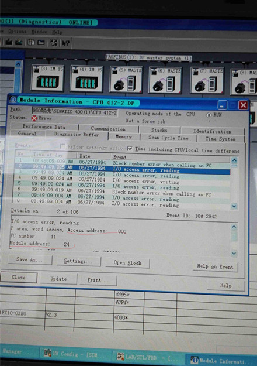Select event 4 I/O access error, writing
The width and height of the screenshot is (257, 366).
[x=121, y=181]
